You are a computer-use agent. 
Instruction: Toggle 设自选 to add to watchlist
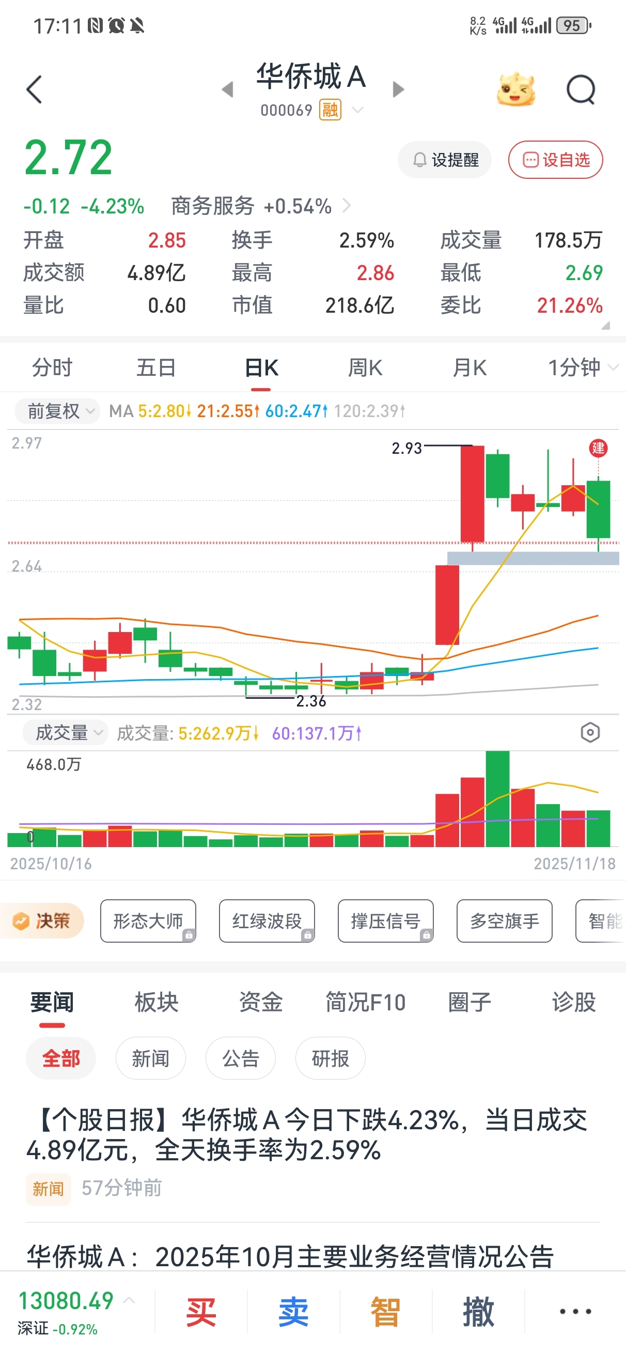(555, 160)
